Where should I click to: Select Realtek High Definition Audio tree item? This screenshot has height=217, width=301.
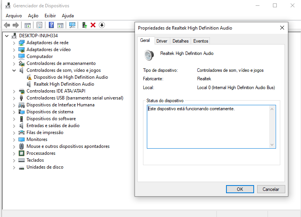(x=64, y=84)
